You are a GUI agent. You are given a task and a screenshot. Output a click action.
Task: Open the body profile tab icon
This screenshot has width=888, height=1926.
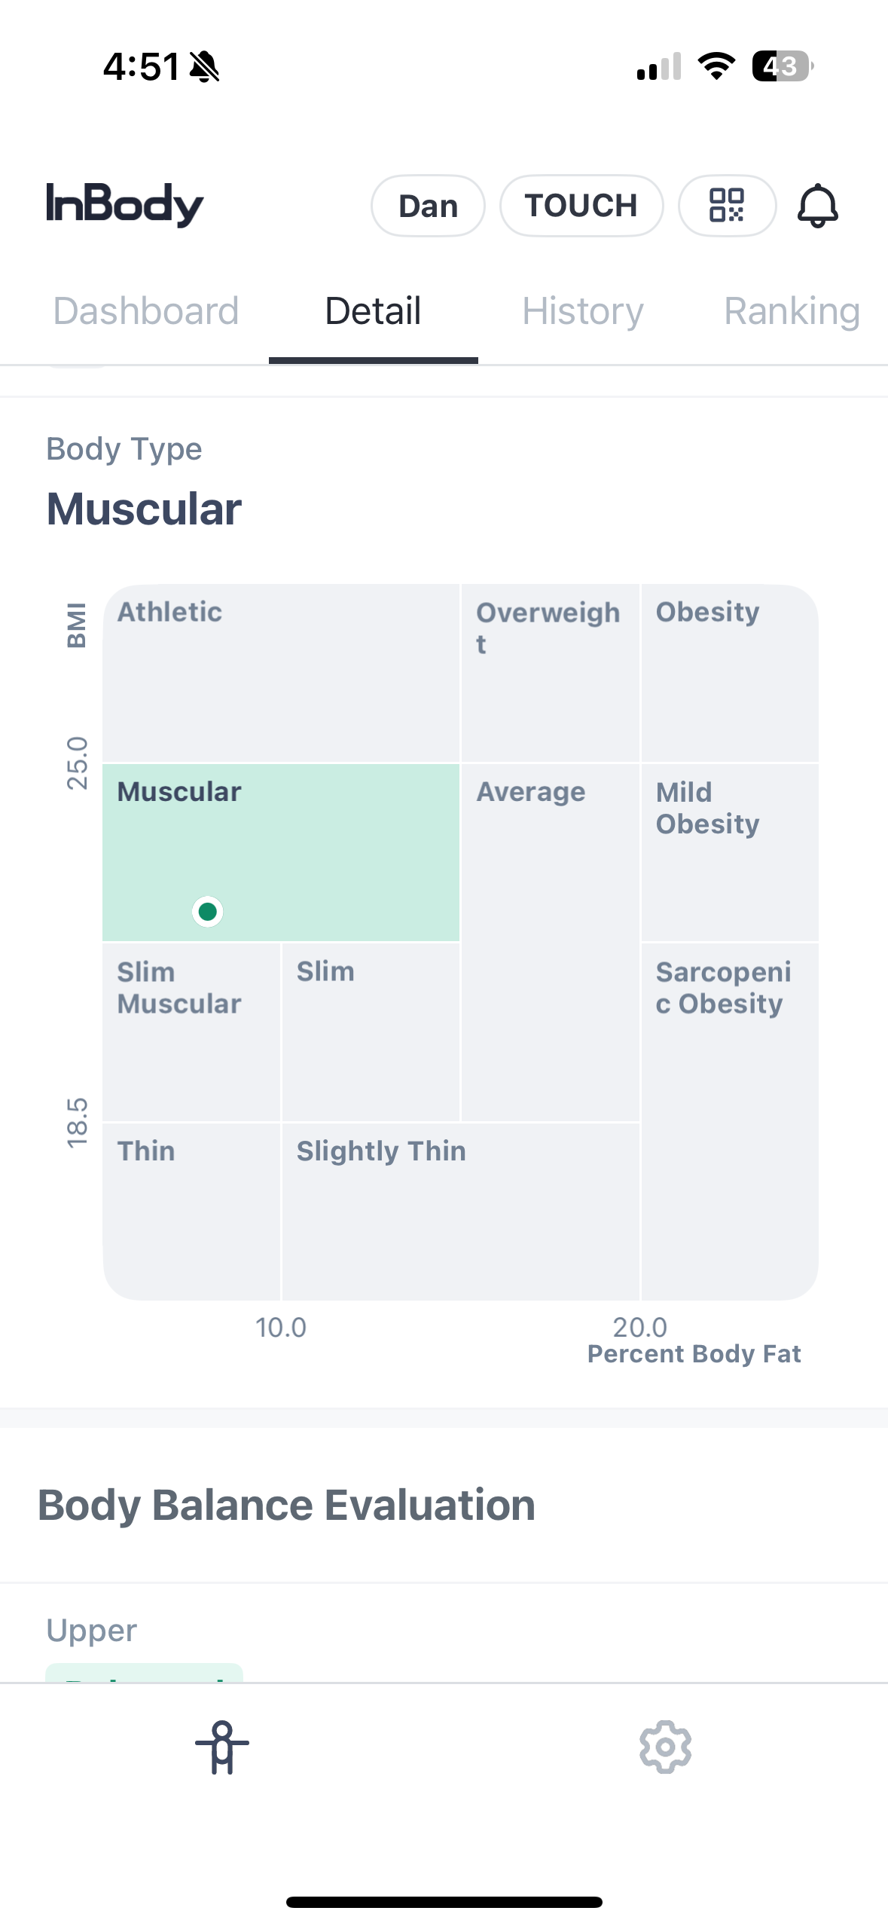(222, 1747)
